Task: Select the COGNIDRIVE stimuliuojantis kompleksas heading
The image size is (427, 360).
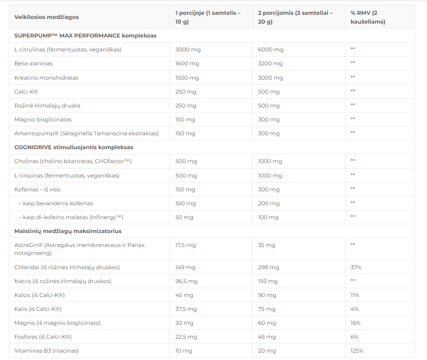Action: click(x=74, y=147)
